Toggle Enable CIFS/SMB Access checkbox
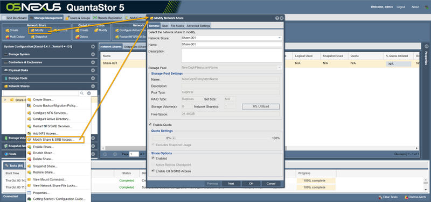The height and width of the screenshot is (202, 431). coord(154,171)
